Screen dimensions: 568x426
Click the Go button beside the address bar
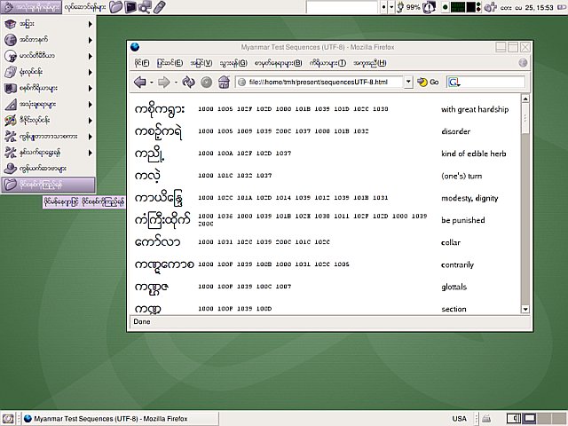click(x=429, y=82)
